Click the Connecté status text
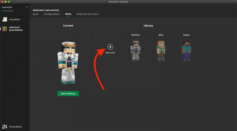The height and width of the screenshot is (131, 237). [9, 11]
